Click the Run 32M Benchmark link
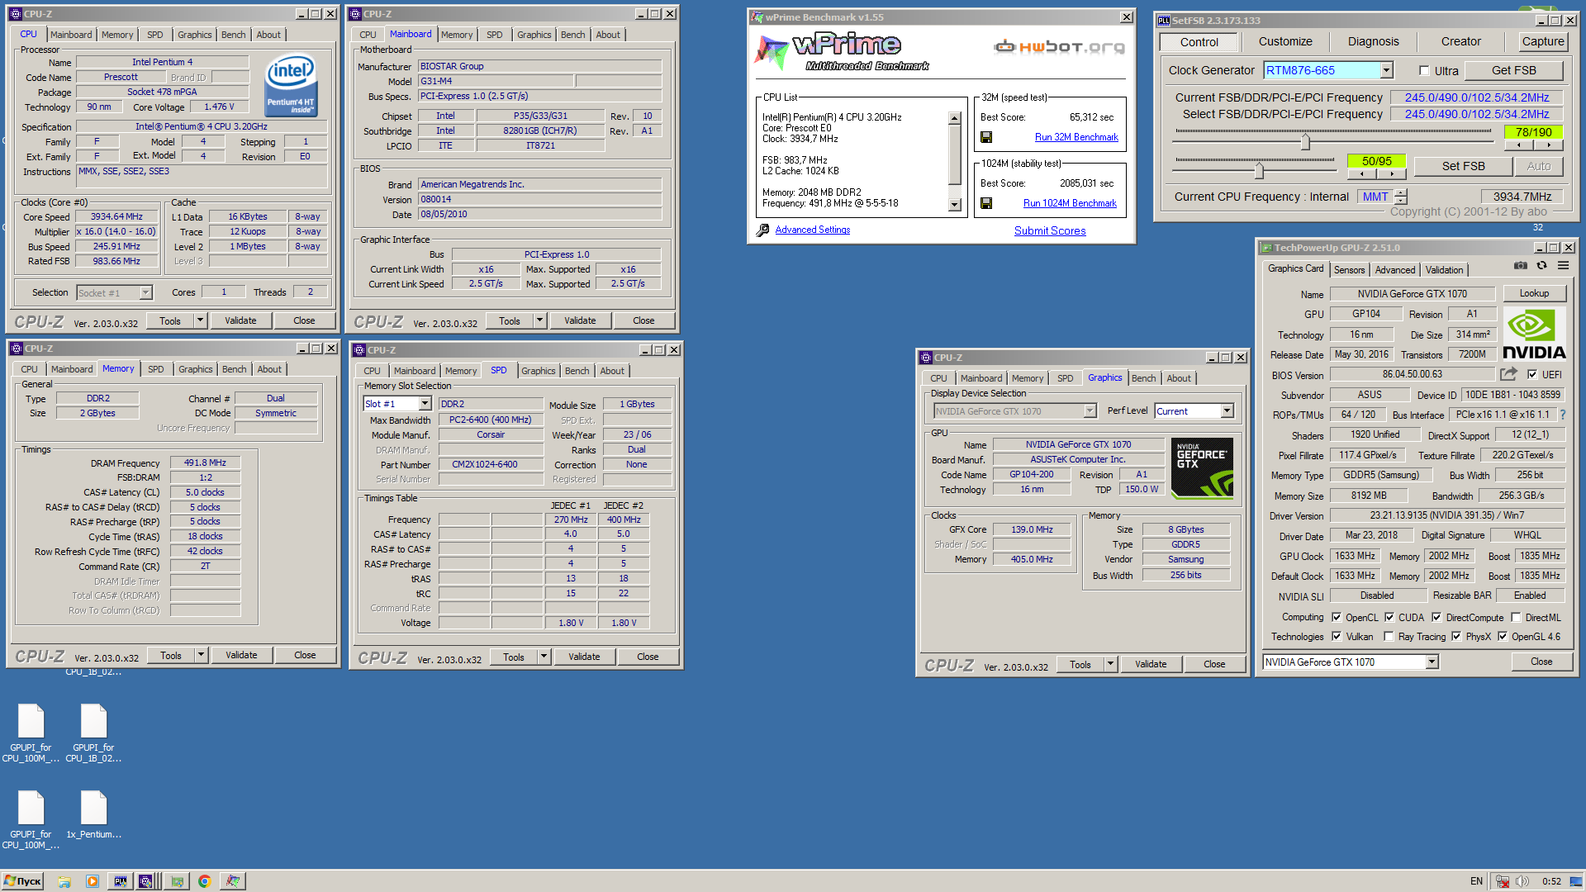1586x892 pixels. point(1076,137)
